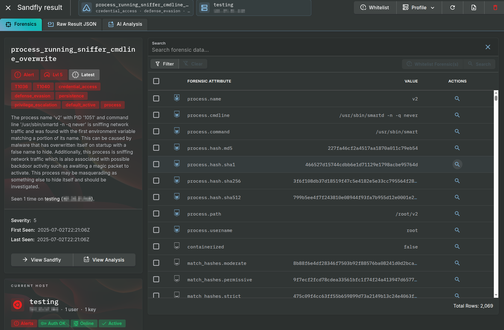Open the testing host link in description
Image resolution: width=504 pixels, height=330 pixels.
coord(69,199)
